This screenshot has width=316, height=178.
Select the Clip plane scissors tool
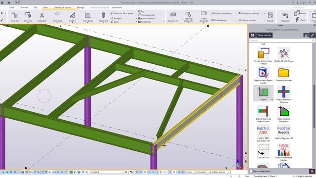41,17
